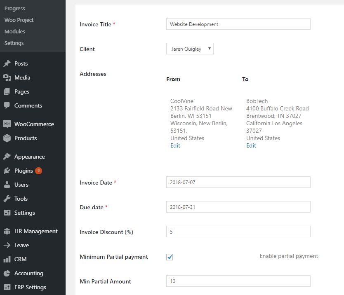Edit the BobTech To address
This screenshot has width=344, height=295.
pyautogui.click(x=251, y=145)
